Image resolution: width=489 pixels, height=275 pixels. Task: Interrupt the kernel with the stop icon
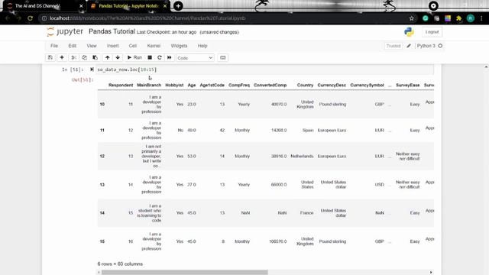pos(150,58)
